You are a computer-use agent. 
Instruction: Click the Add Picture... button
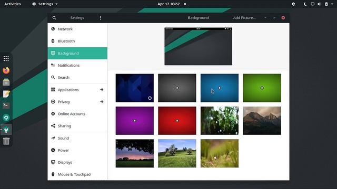tap(244, 18)
